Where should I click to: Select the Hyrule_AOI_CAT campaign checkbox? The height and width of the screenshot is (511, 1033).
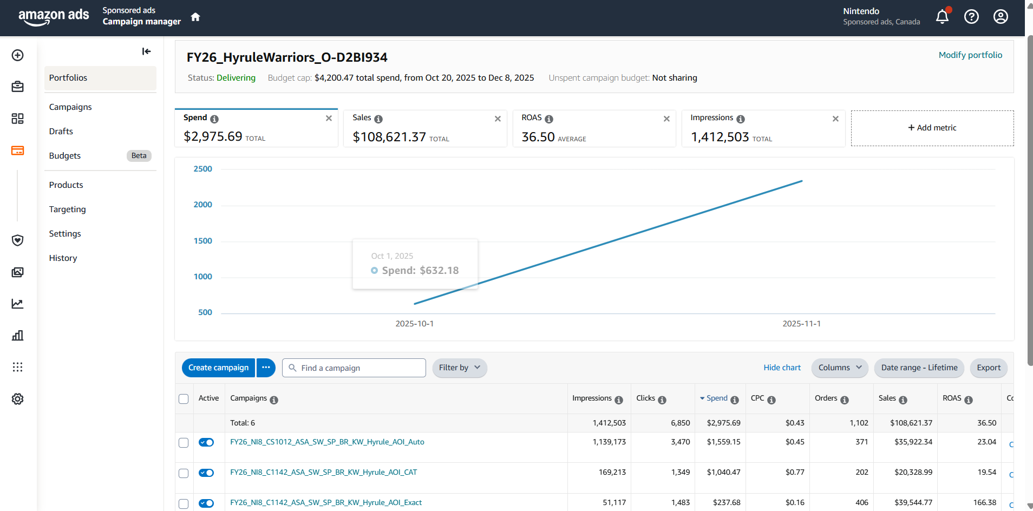184,473
